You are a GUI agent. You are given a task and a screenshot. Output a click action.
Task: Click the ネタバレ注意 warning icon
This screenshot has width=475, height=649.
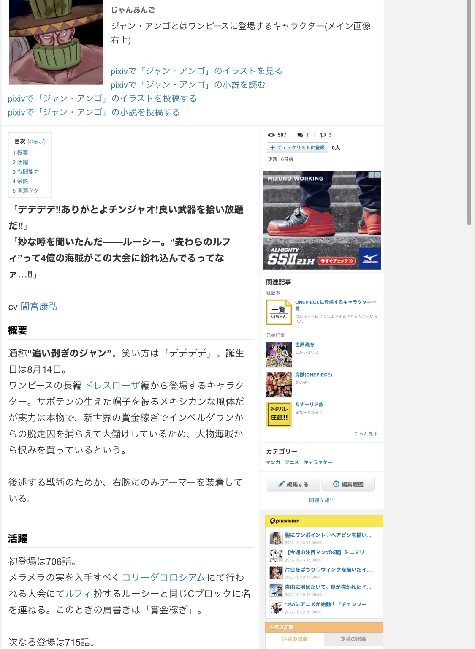coord(279,414)
